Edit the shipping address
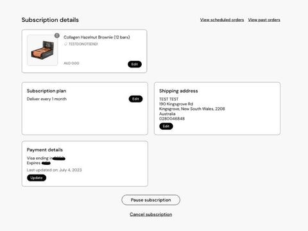 [166, 126]
